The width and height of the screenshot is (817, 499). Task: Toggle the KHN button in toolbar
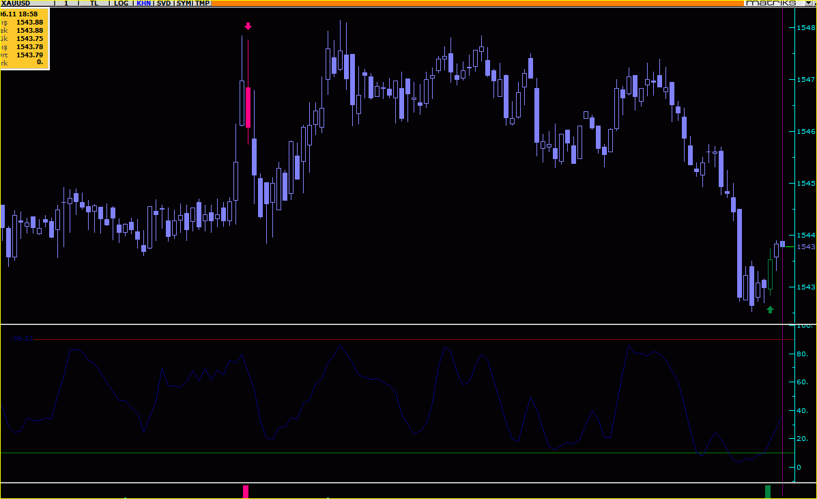144,3
